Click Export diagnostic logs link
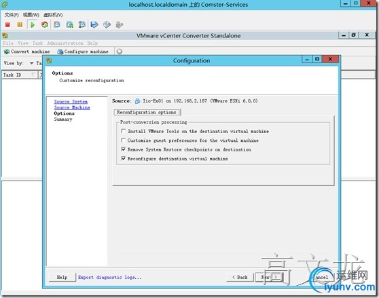Image resolution: width=379 pixels, height=298 pixels. (110, 277)
